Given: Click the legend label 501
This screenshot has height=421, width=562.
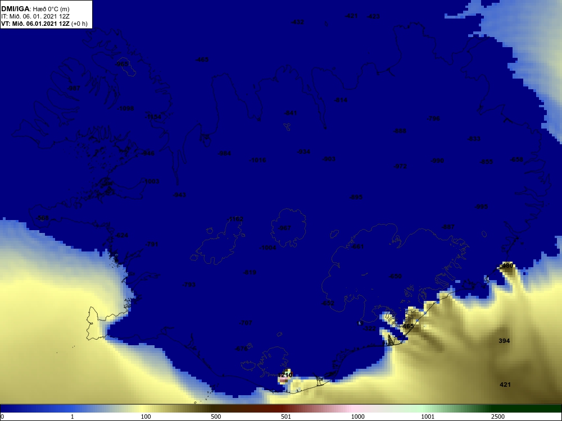Looking at the screenshot, I should (285, 417).
